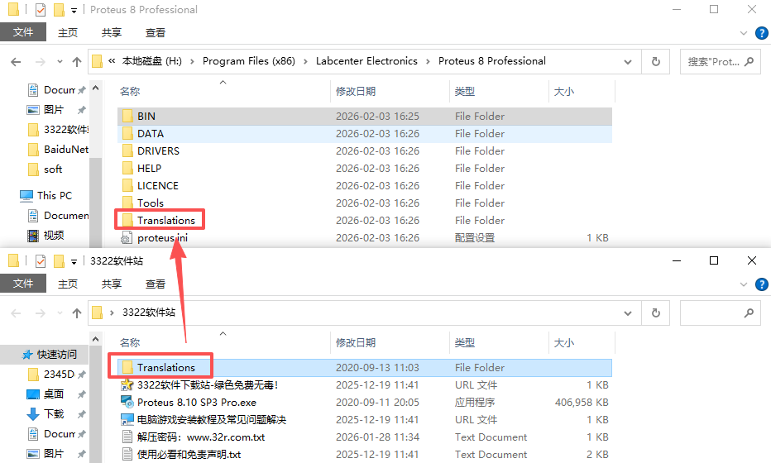Select the proteus.ini configuration file

(x=163, y=238)
